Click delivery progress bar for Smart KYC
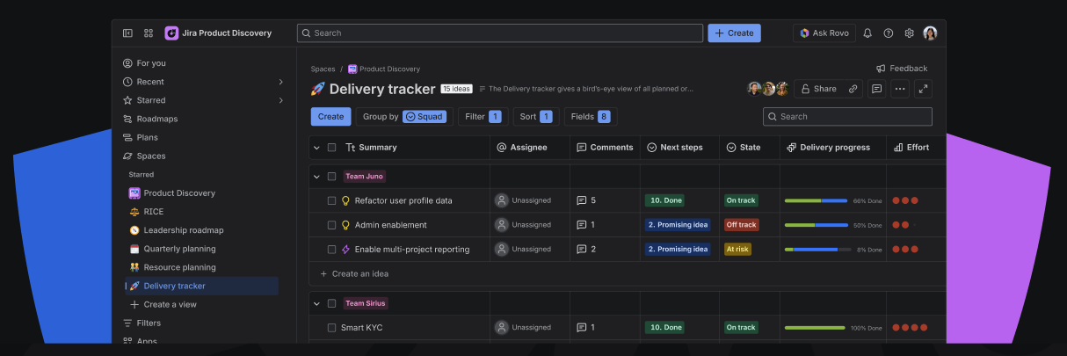This screenshot has height=356, width=1067. (x=815, y=328)
